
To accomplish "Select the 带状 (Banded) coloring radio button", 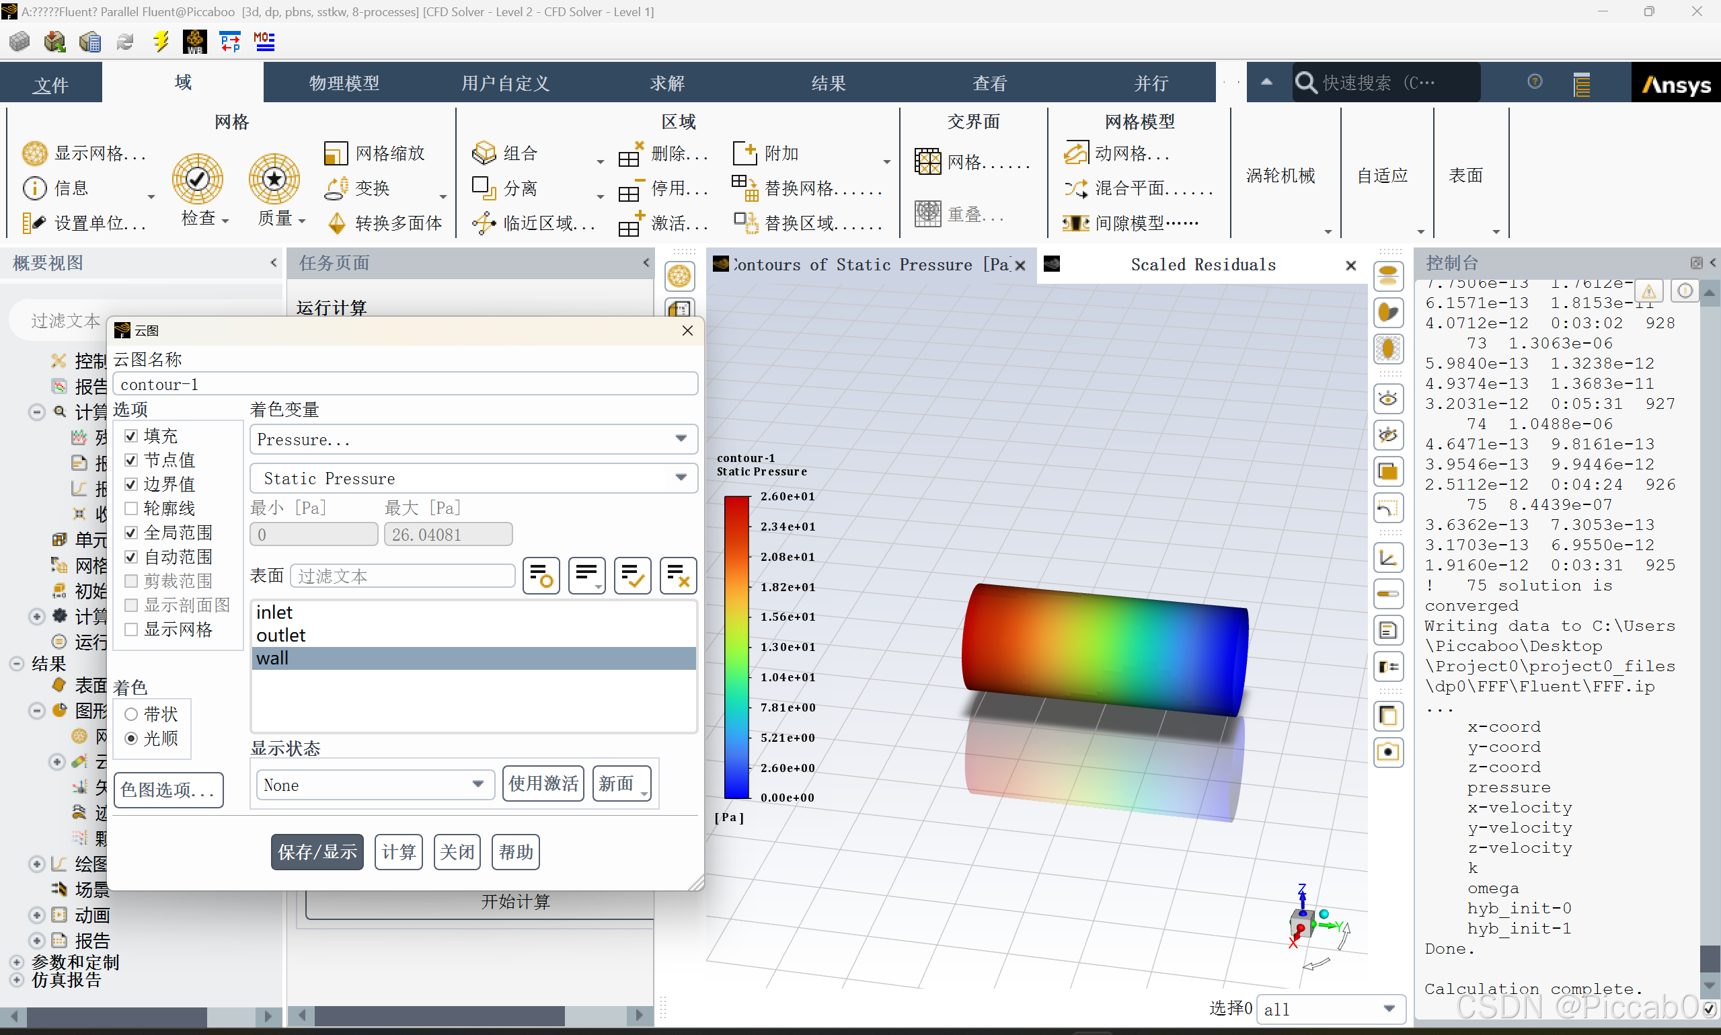I will point(131,714).
